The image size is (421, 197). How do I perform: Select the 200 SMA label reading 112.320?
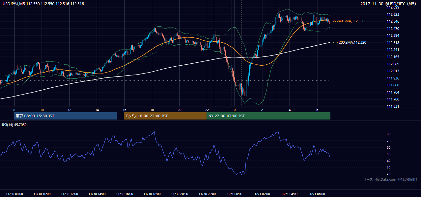tap(350, 42)
